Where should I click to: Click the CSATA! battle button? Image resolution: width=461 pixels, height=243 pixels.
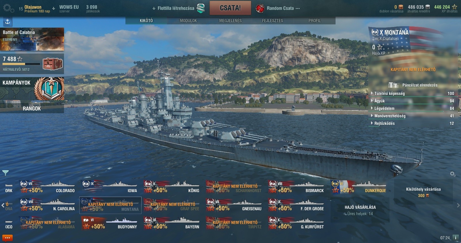(x=230, y=8)
